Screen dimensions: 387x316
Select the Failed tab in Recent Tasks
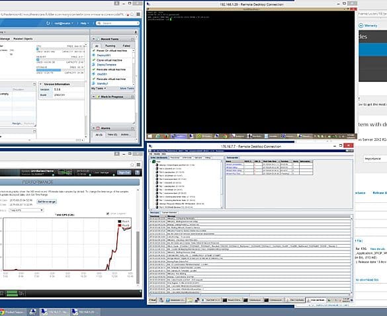[126, 46]
